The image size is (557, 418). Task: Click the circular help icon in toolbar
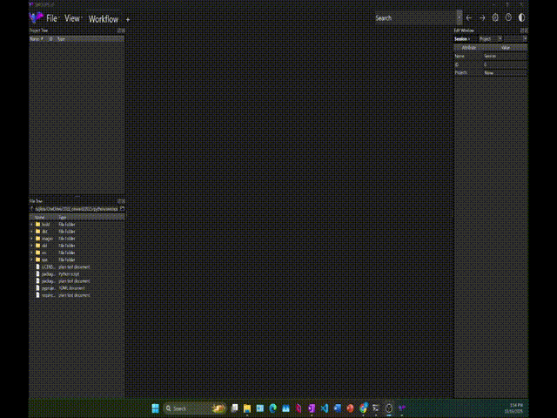[508, 17]
